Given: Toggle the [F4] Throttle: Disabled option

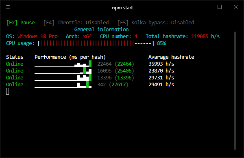Looking at the screenshot, I should (76, 23).
